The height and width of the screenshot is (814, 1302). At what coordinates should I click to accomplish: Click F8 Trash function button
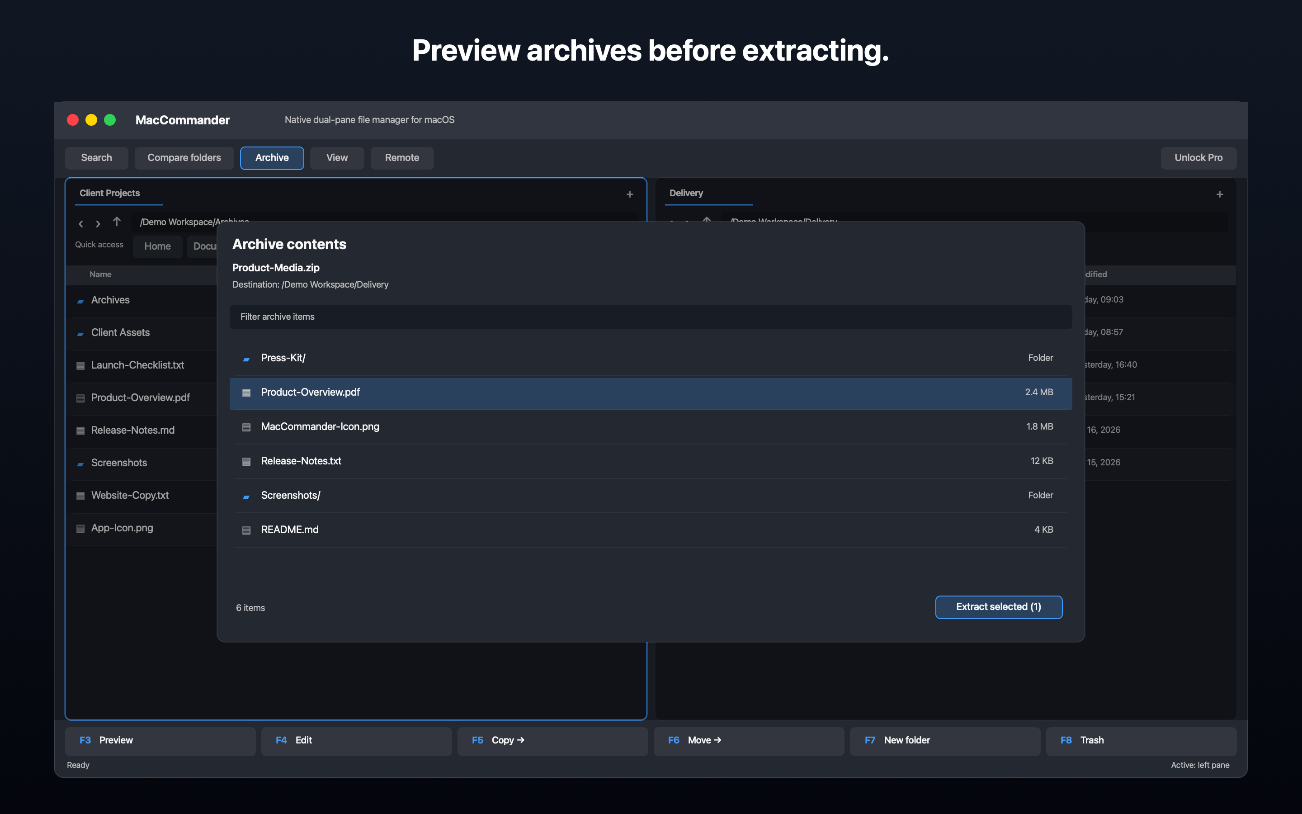[x=1141, y=741]
